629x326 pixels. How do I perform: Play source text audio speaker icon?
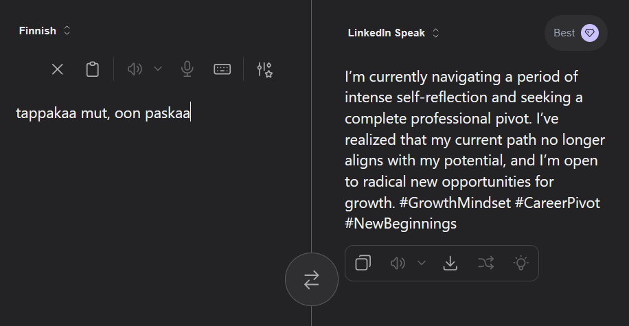[135, 69]
